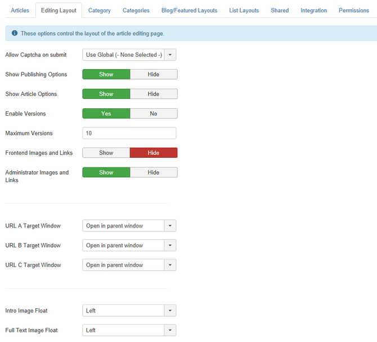The width and height of the screenshot is (377, 342).
Task: Set Show Publishing Options to Hide
Action: [154, 74]
